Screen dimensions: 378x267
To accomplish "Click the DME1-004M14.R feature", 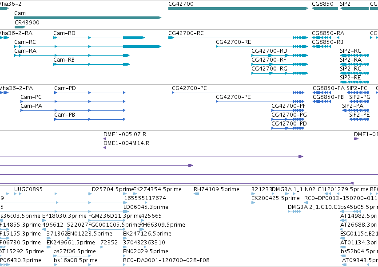I will click(105, 148).
